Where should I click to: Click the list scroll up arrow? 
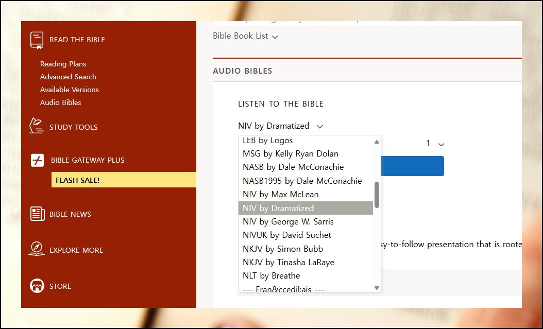pos(377,142)
